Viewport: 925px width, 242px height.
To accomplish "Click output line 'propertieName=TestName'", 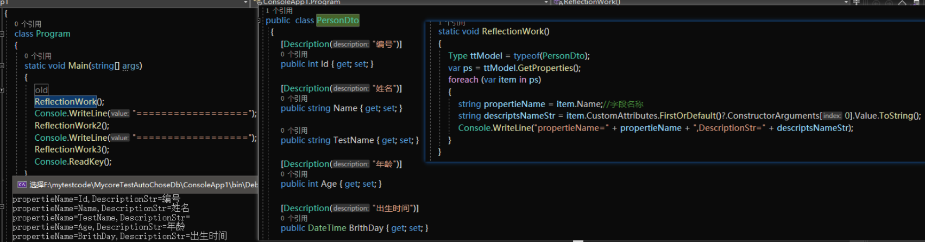I will [101, 218].
